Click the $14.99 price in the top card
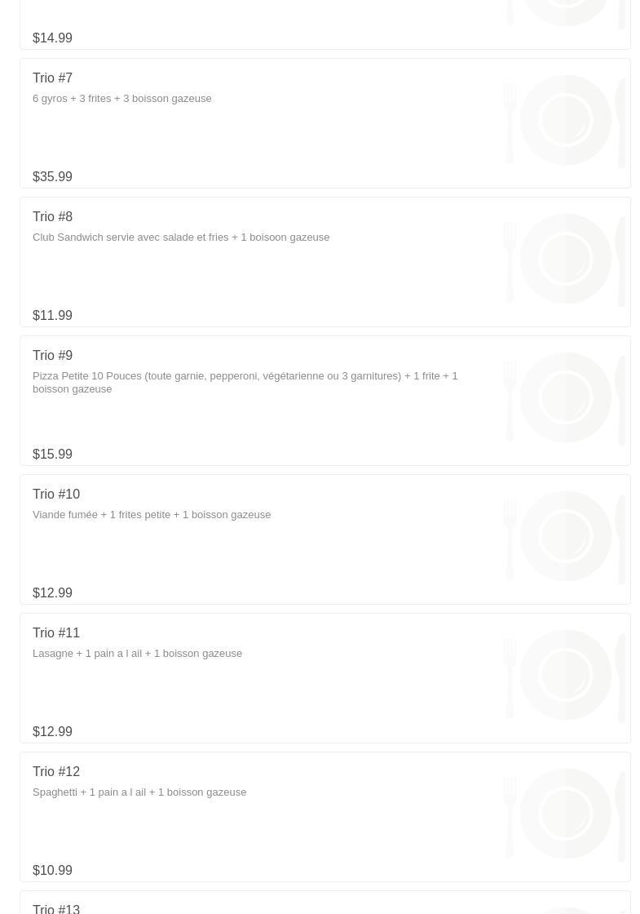Image resolution: width=640 pixels, height=914 pixels. tap(52, 38)
